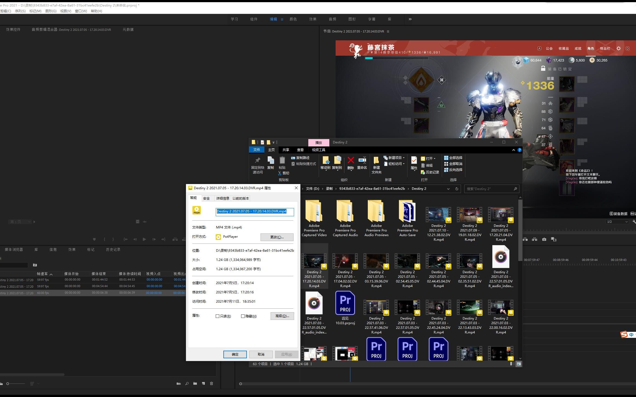Select Adobe Premiere Pro Auto-Save folder
The image size is (636, 397).
click(407, 218)
